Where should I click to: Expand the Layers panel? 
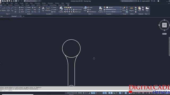pyautogui.click(x=71, y=14)
